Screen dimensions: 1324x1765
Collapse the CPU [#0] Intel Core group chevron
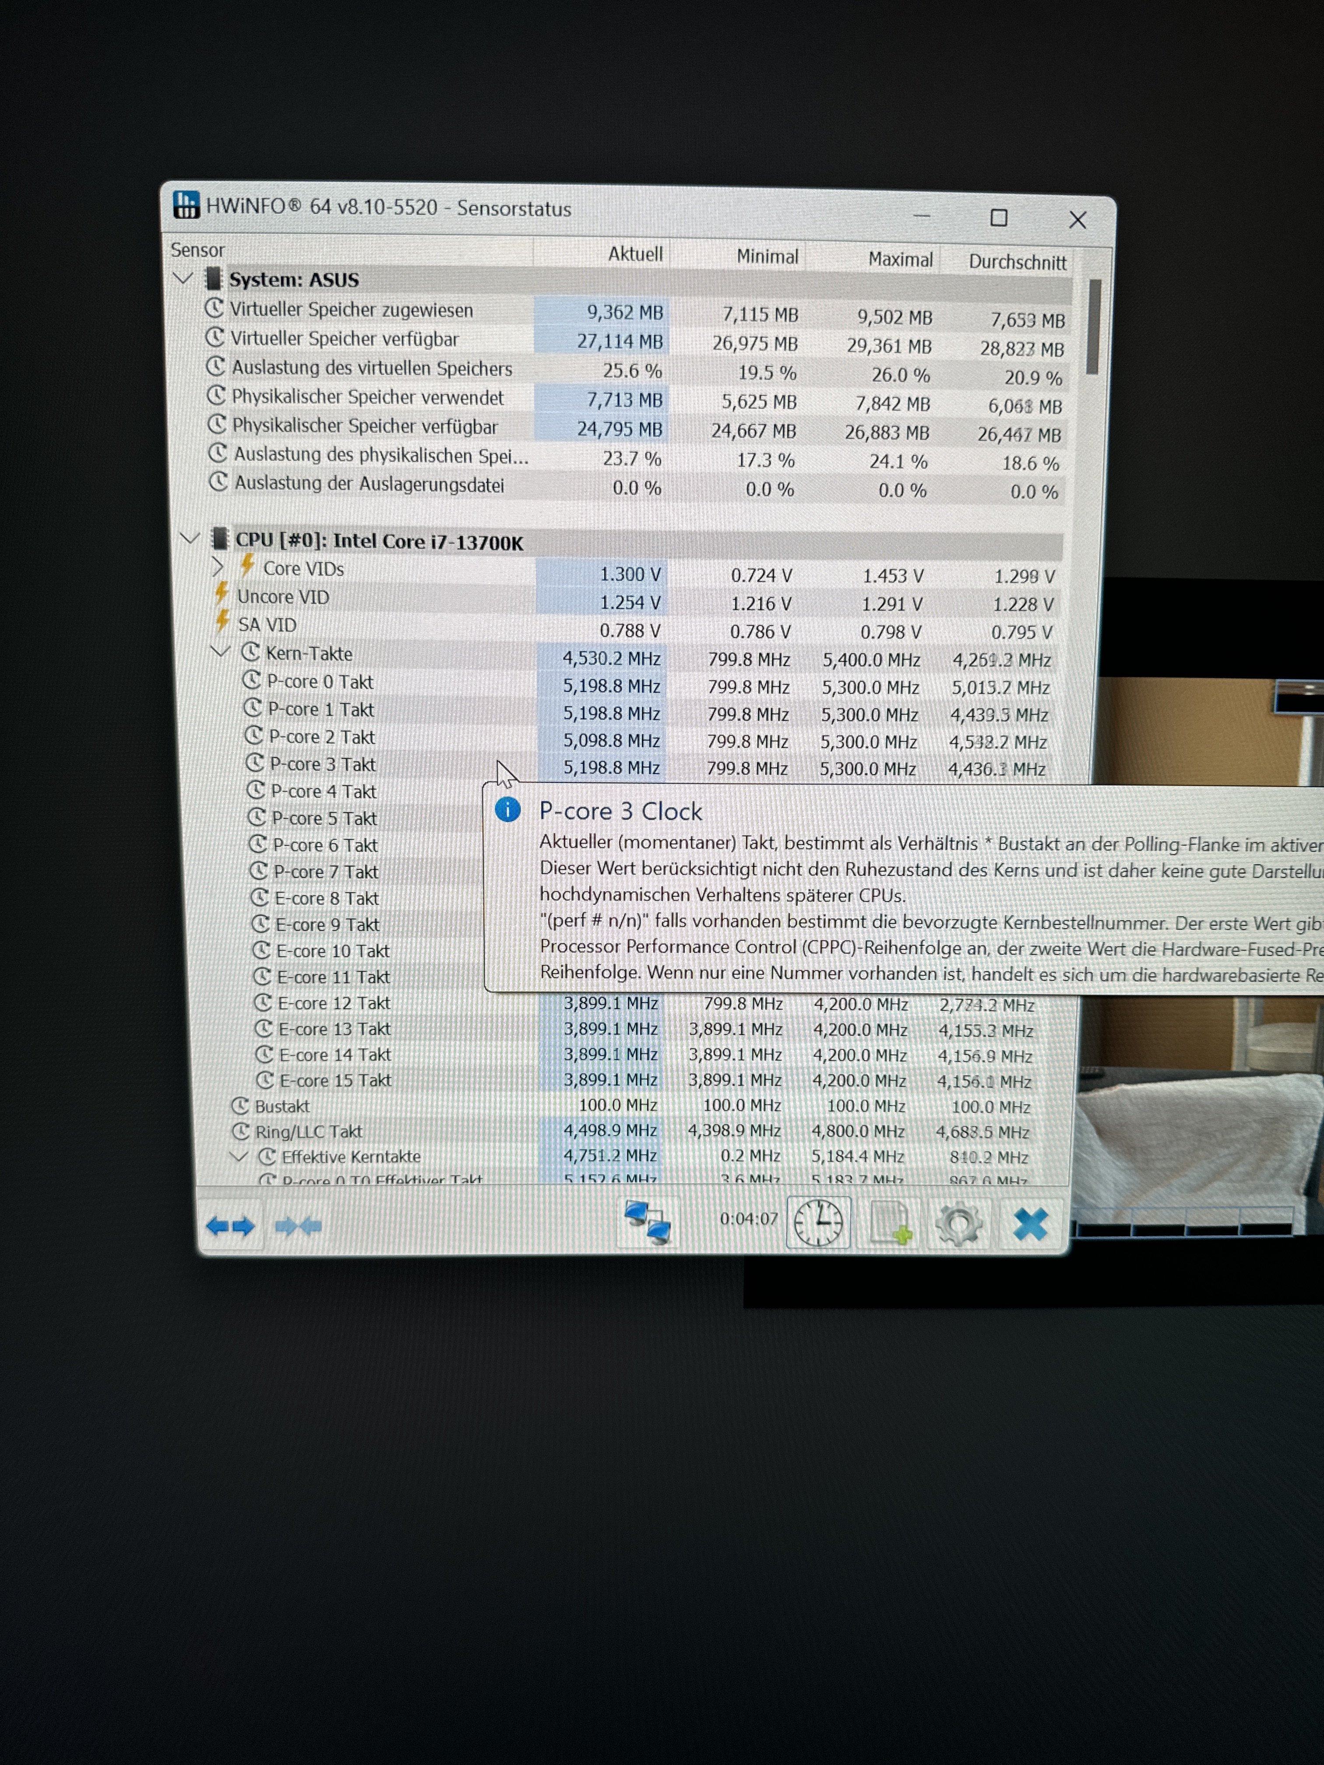pyautogui.click(x=190, y=538)
